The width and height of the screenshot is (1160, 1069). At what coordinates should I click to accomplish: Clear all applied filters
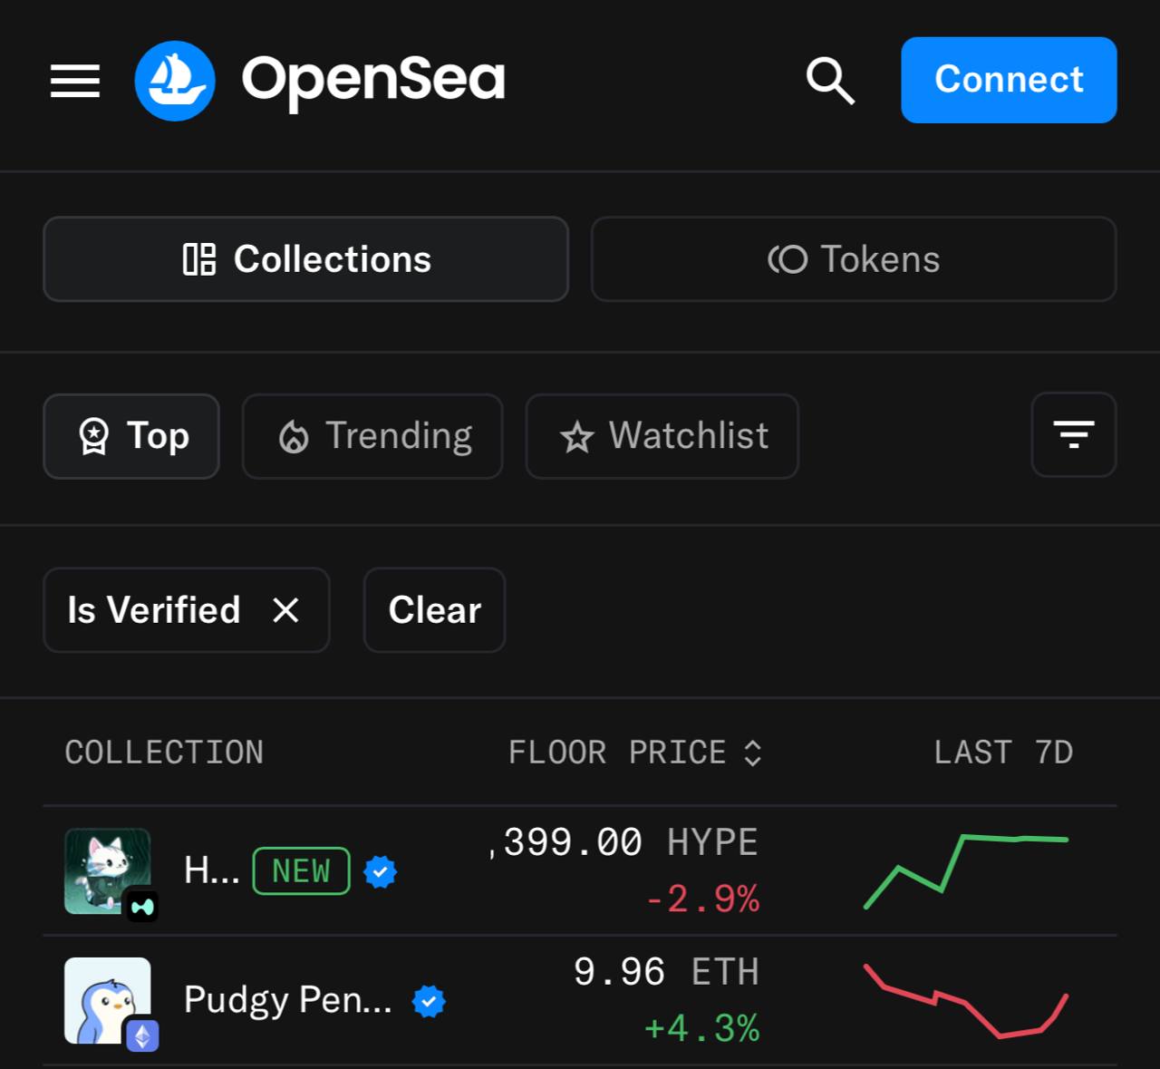[434, 610]
